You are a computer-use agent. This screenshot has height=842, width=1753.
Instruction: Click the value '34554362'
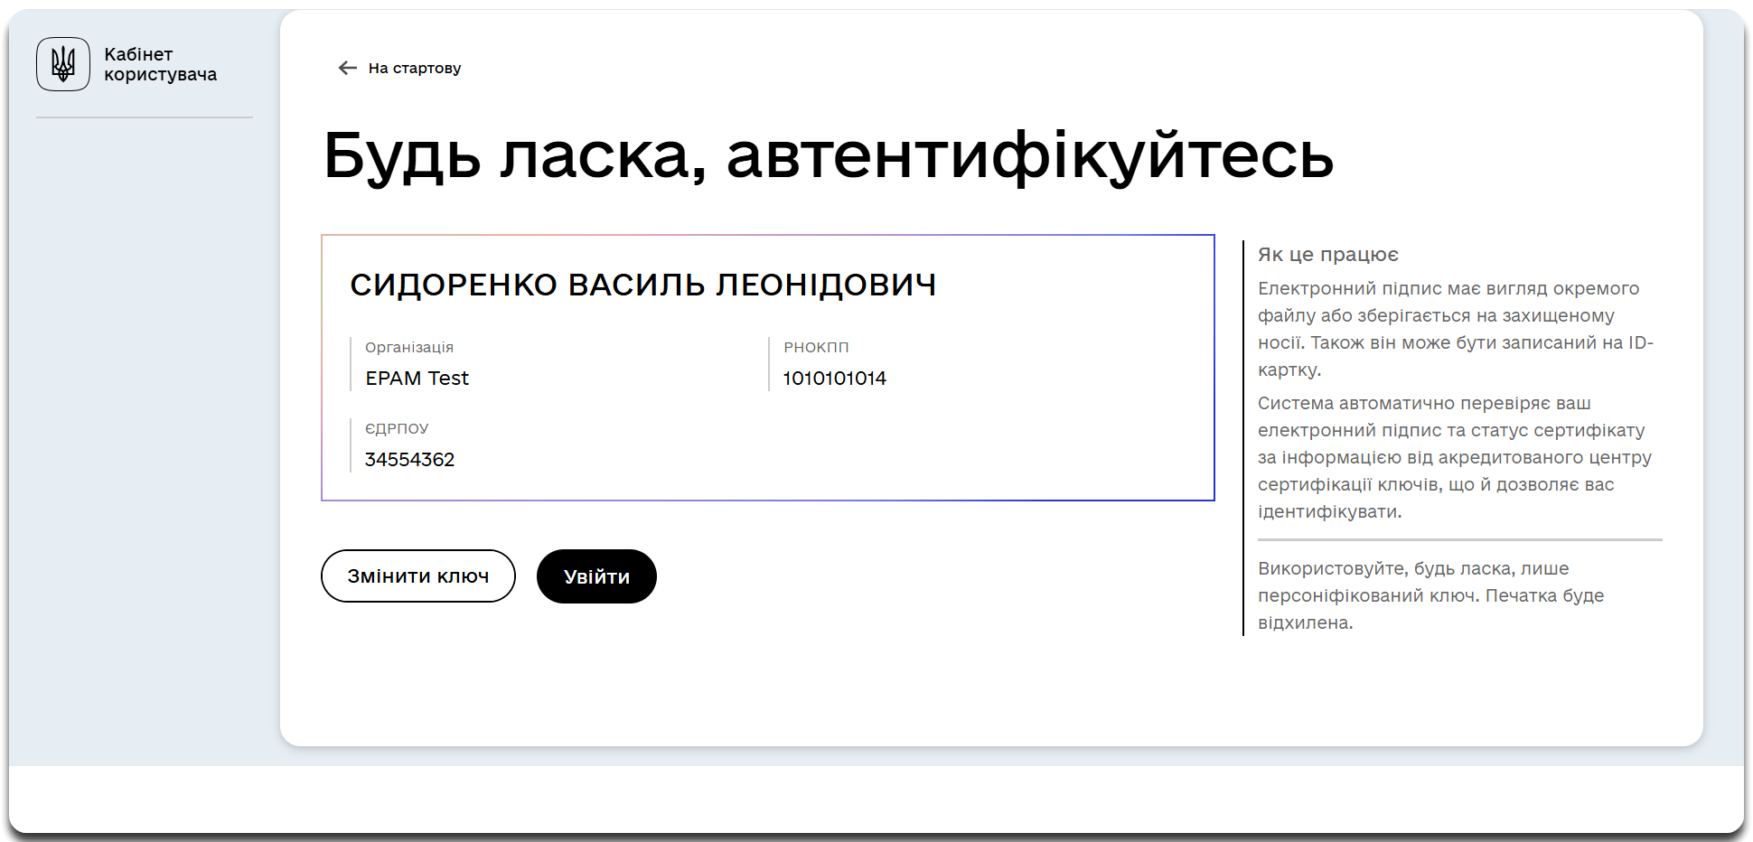click(409, 459)
